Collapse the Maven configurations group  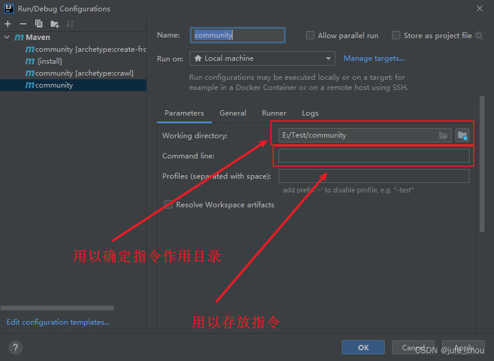7,37
